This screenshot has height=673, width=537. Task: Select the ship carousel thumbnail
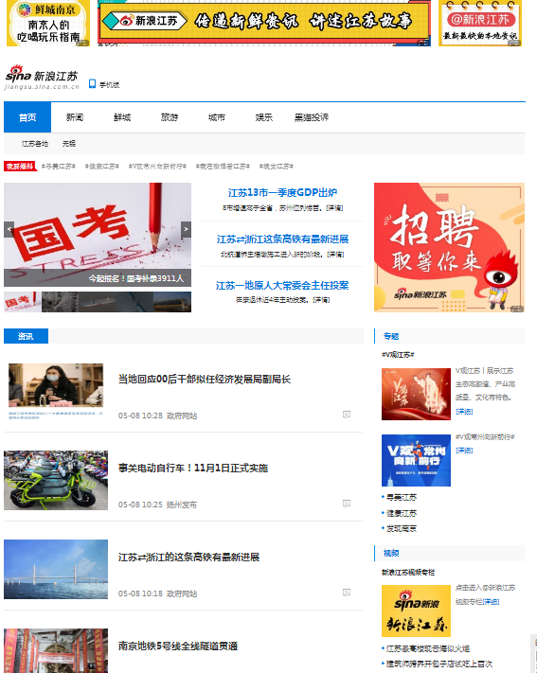(x=98, y=302)
